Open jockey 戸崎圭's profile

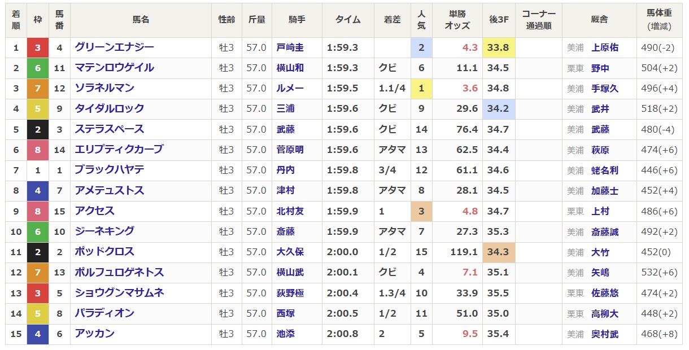coord(290,48)
